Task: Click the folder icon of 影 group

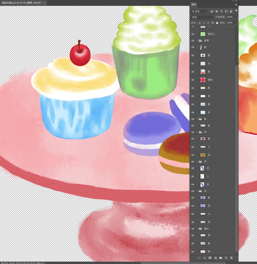Action: 200,119
